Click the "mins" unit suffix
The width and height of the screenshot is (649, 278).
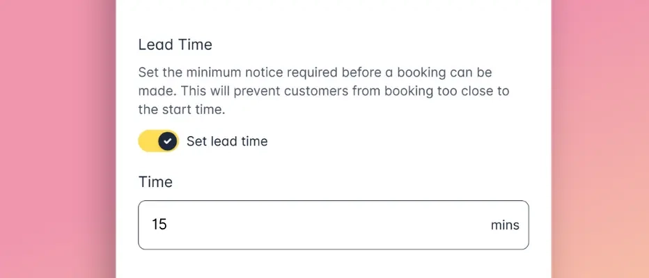click(505, 225)
